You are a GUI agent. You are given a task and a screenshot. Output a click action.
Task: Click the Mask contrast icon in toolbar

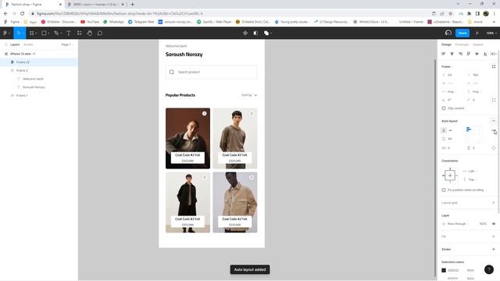pos(255,33)
